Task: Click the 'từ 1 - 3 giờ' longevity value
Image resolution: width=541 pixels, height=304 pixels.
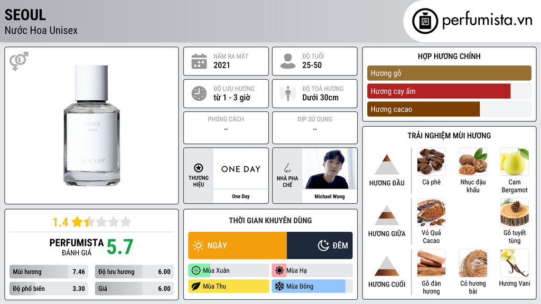Action: (231, 98)
